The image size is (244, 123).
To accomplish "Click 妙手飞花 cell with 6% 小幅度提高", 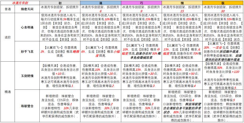I will (x=101, y=51).
